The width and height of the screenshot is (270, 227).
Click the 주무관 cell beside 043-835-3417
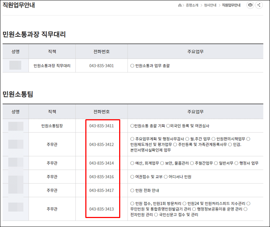pos(52,190)
